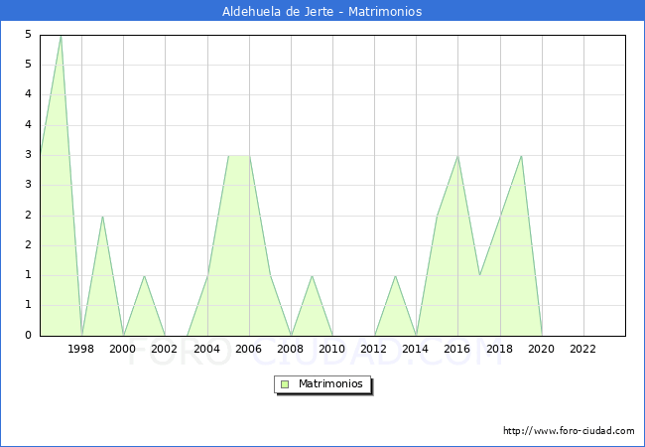Click the 2019 peak data point

(x=521, y=156)
